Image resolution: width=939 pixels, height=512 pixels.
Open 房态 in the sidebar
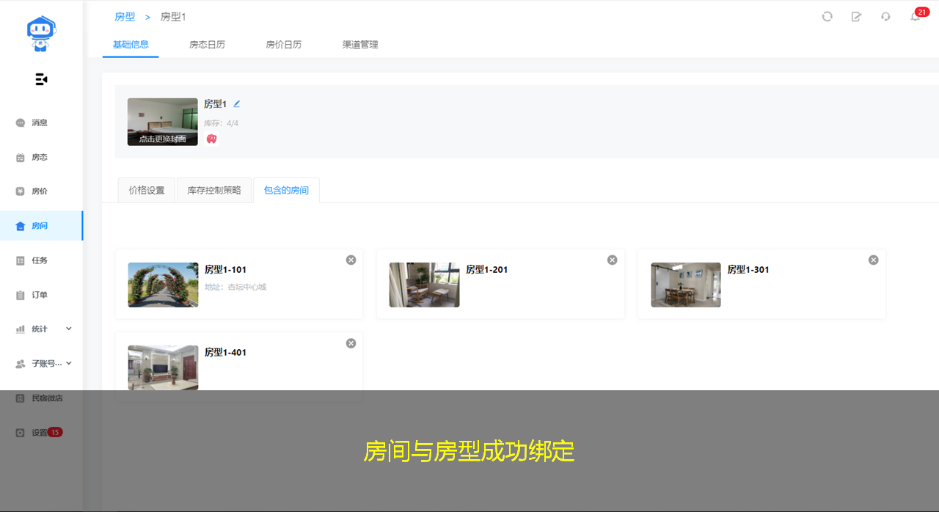click(x=41, y=157)
